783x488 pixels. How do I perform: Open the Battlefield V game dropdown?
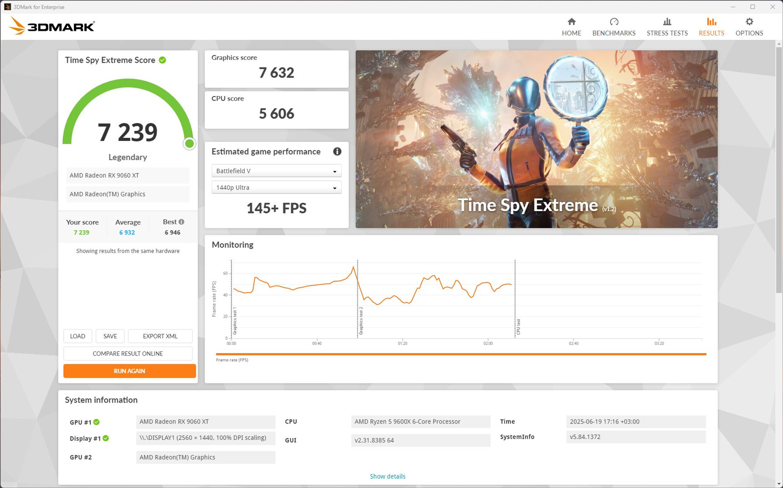pyautogui.click(x=276, y=171)
